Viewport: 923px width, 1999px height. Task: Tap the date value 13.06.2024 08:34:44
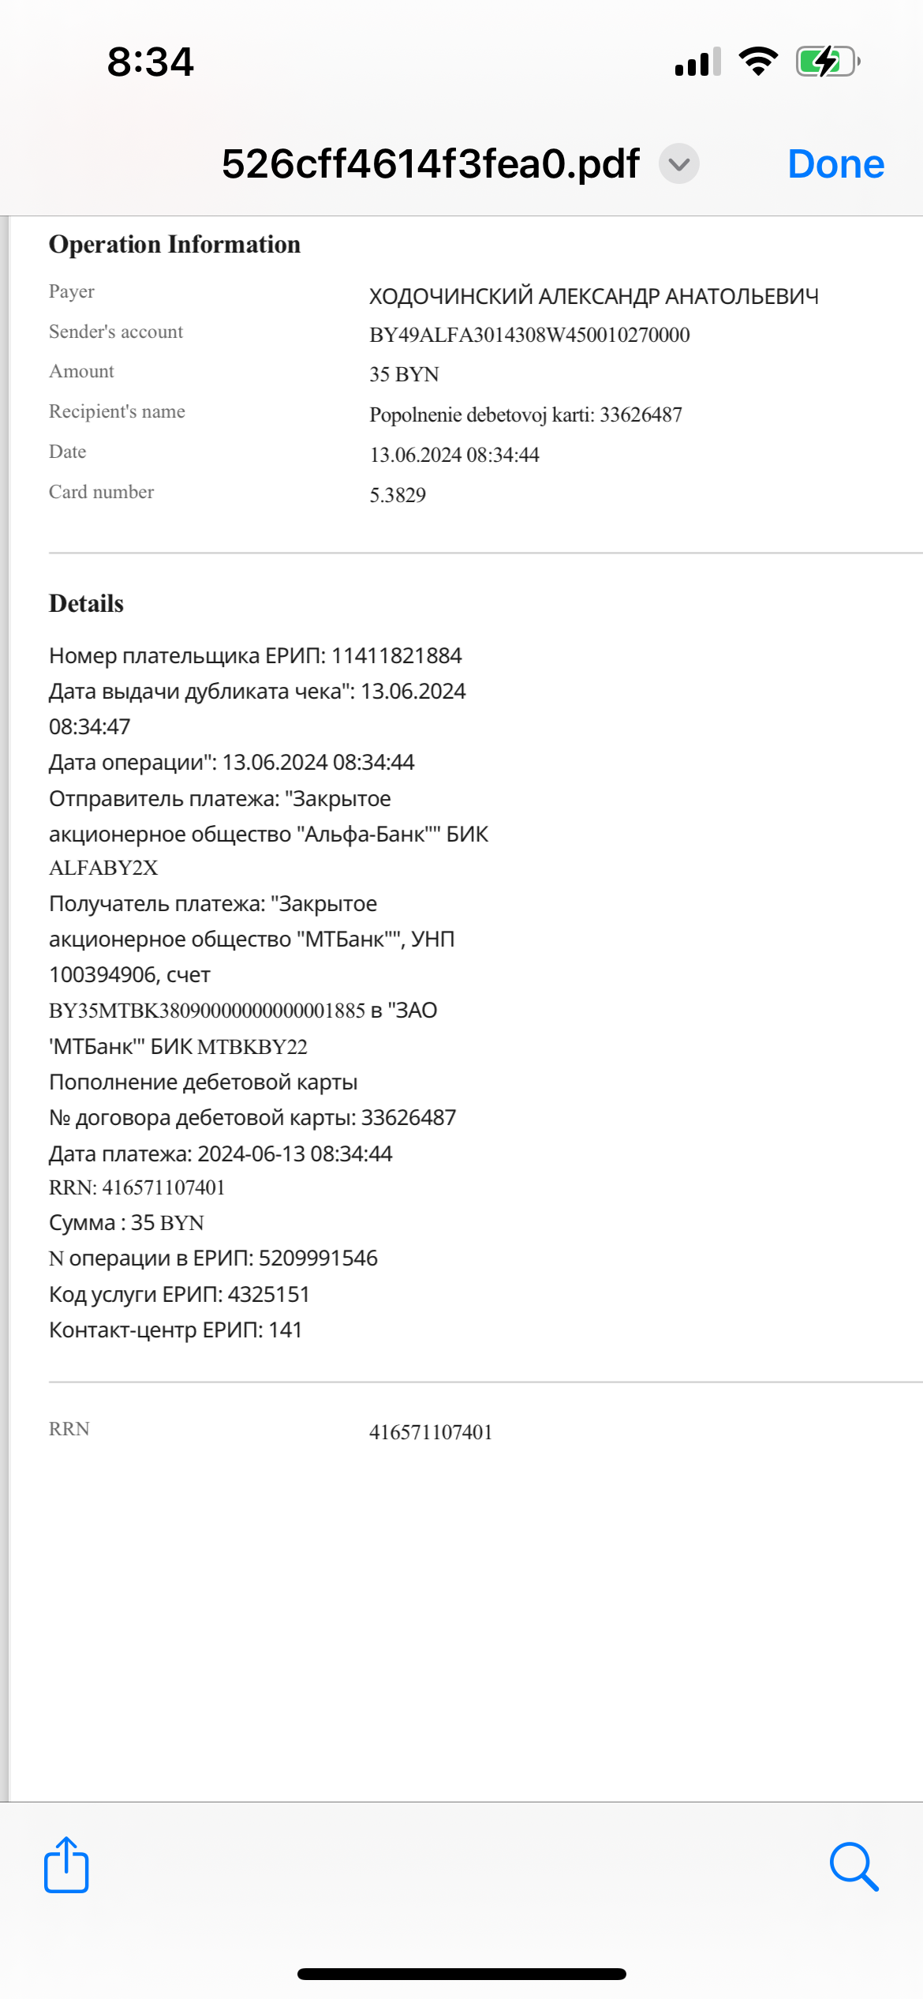[x=454, y=455]
